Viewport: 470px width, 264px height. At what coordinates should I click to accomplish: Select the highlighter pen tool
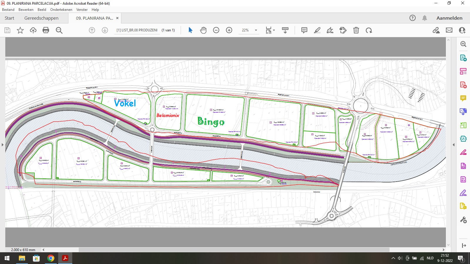[x=317, y=30]
